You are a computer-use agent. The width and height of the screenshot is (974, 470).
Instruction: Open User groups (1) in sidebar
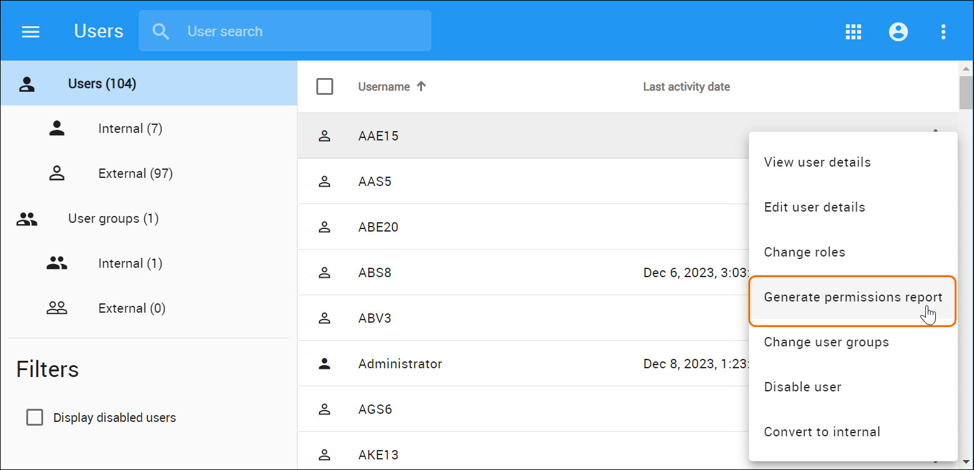pyautogui.click(x=113, y=218)
